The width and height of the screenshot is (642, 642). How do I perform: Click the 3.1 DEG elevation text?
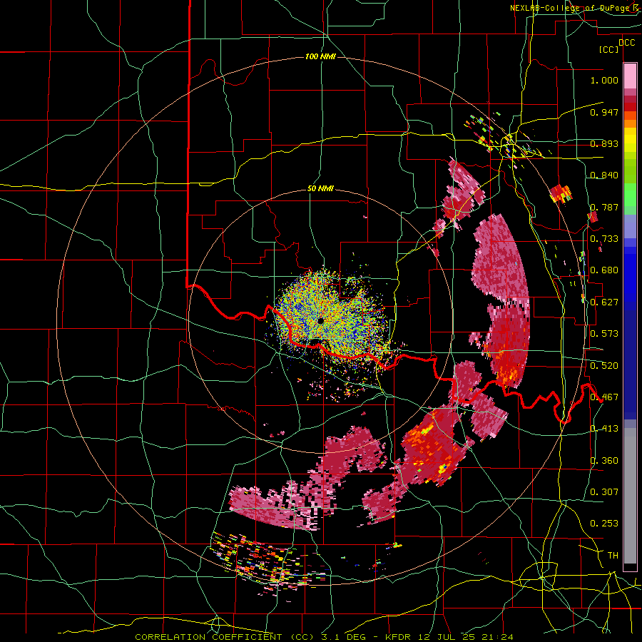345,637
